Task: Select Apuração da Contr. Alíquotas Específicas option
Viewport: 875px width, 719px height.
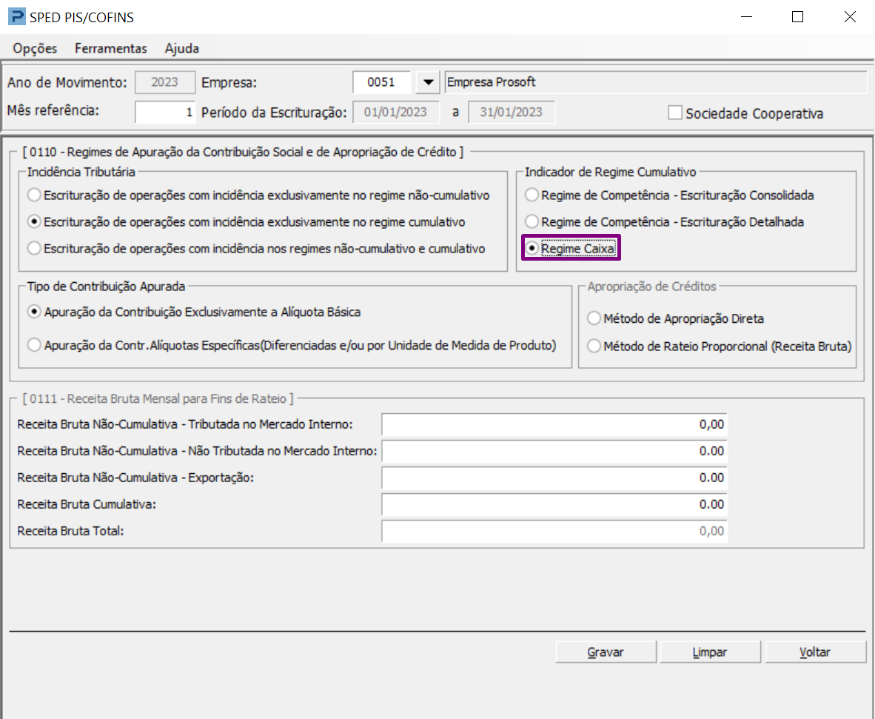Action: (34, 345)
